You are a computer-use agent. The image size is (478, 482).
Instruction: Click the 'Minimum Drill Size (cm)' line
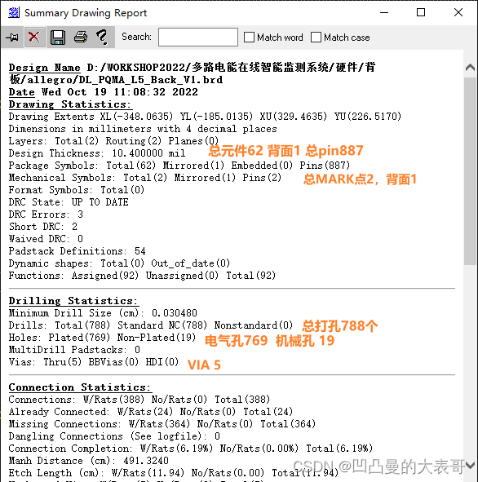(x=103, y=313)
